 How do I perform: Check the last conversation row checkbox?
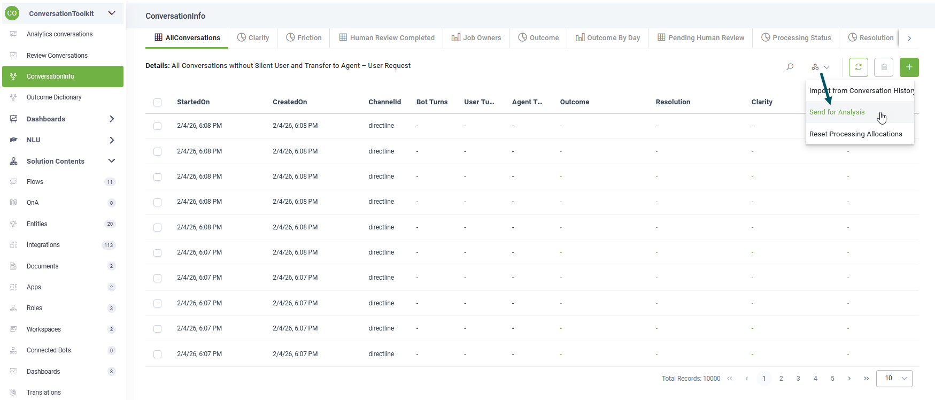point(157,354)
